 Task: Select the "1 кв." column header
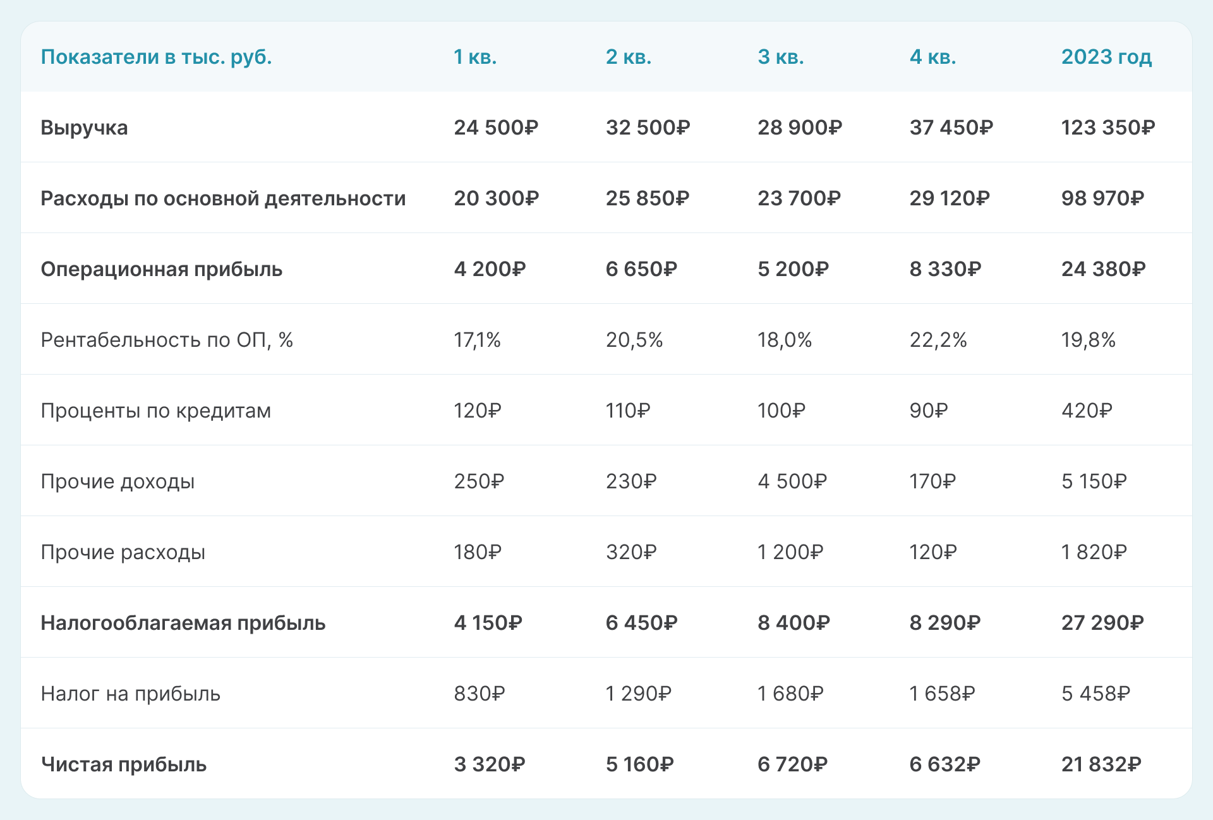475,57
